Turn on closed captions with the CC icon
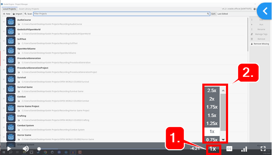Screen dimensions: 272x155 229,149
